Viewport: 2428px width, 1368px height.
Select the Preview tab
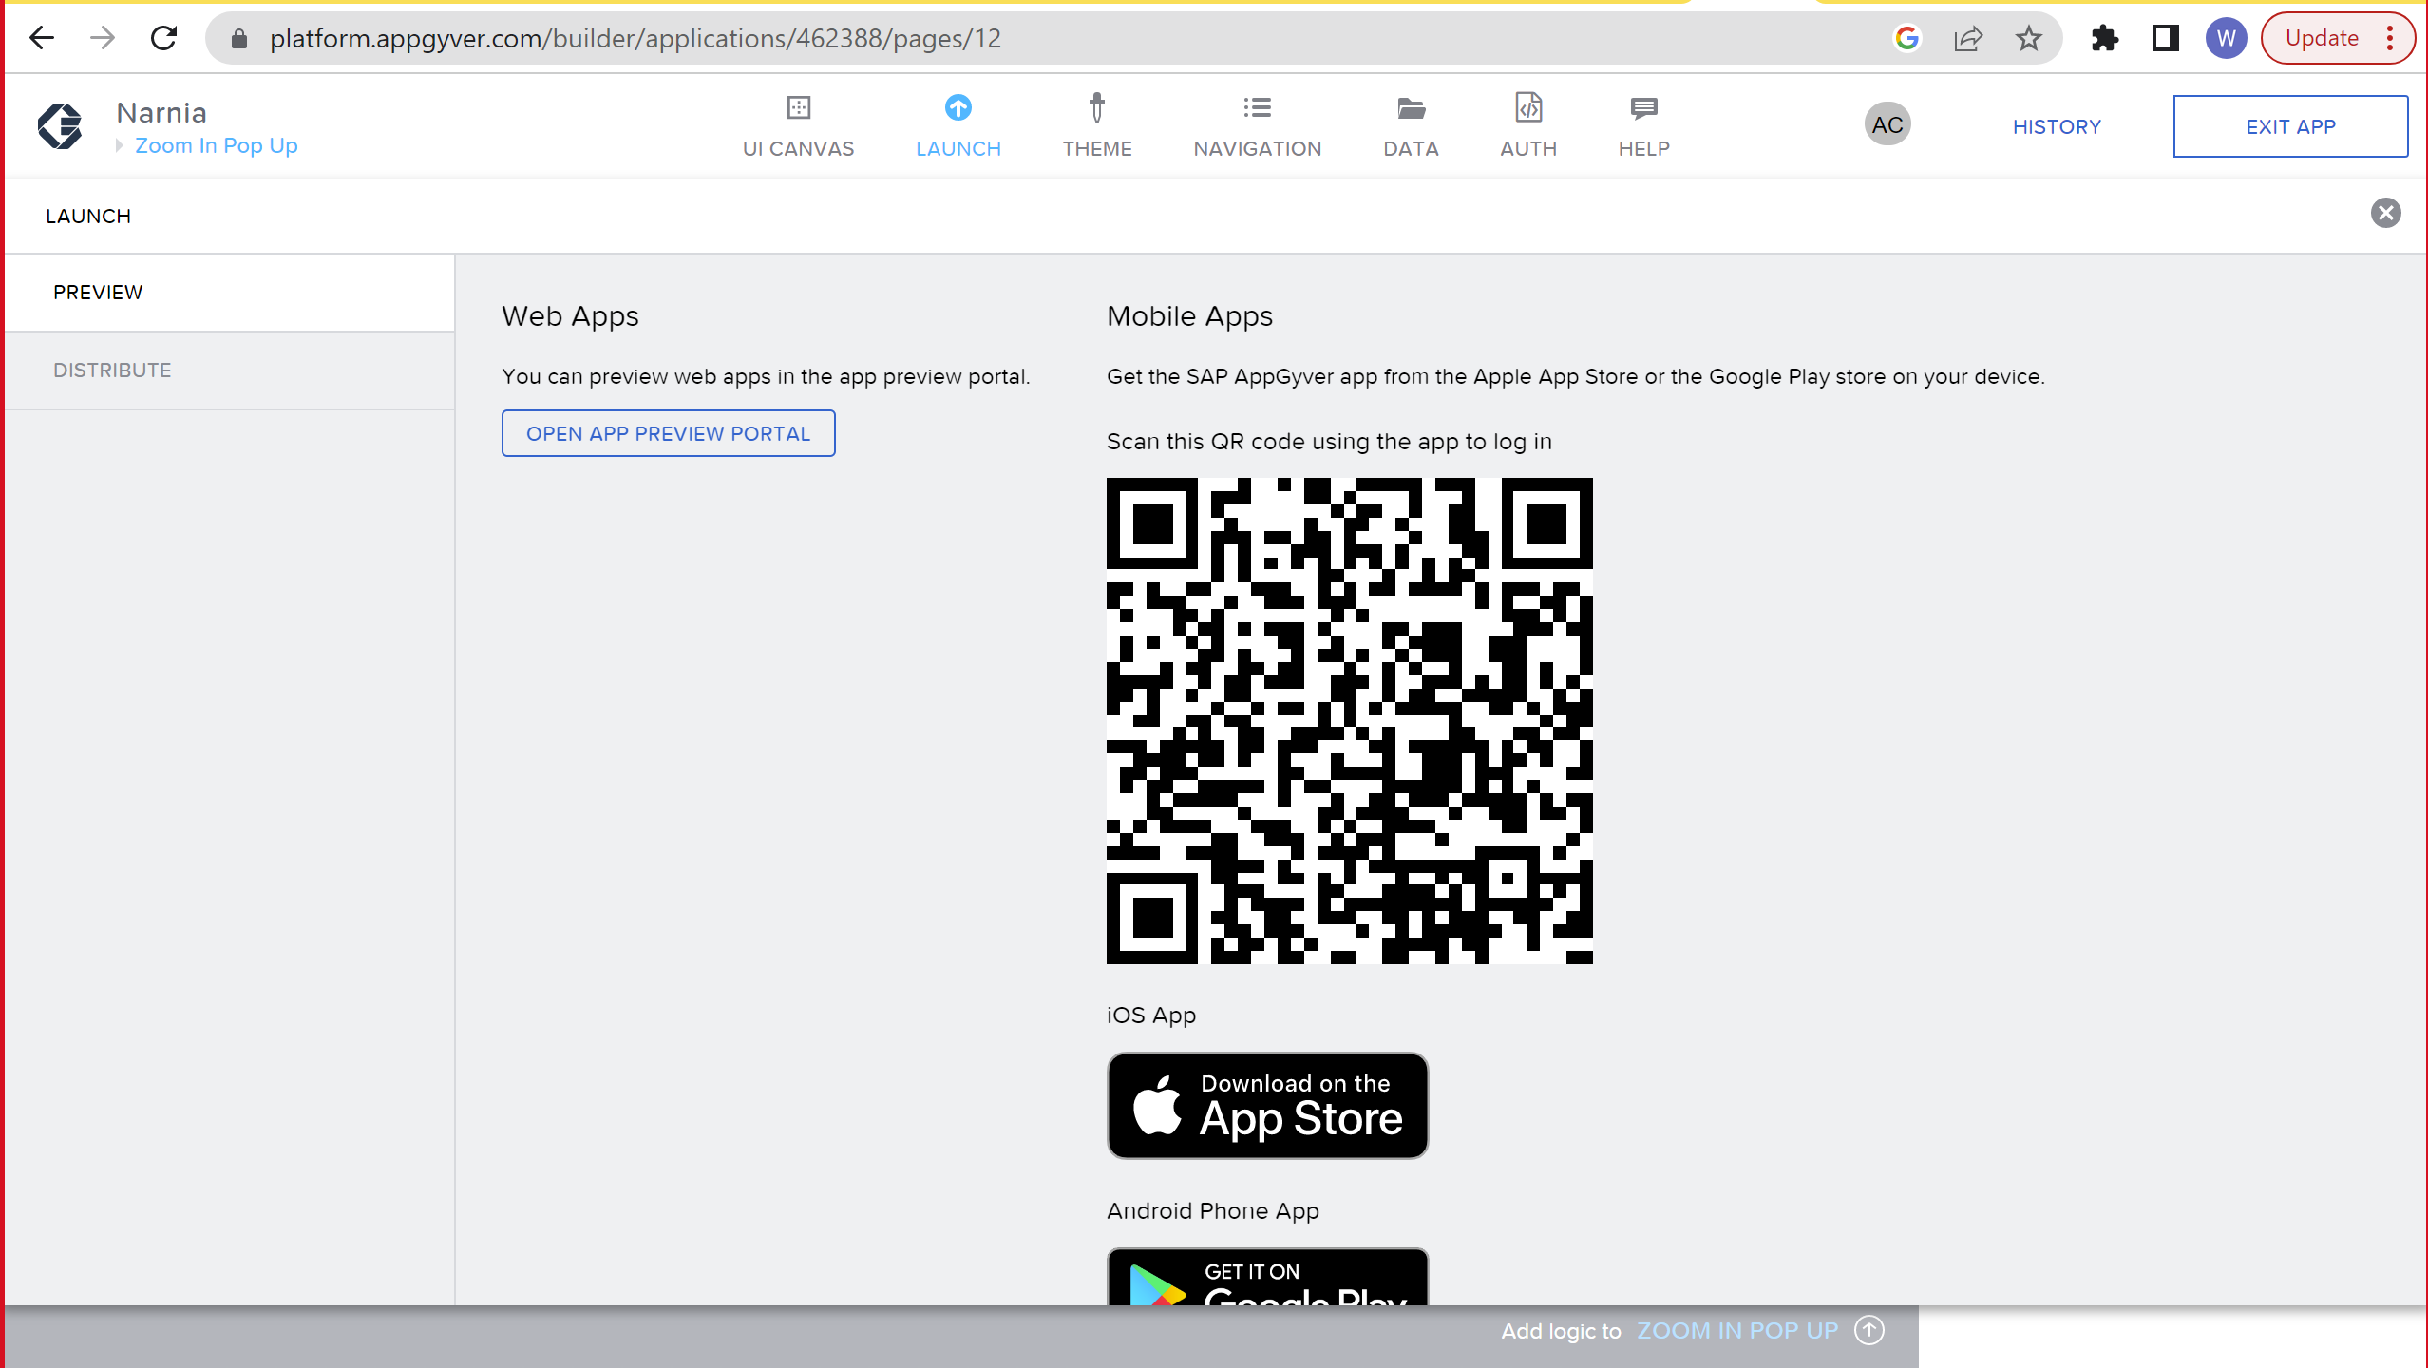98,292
